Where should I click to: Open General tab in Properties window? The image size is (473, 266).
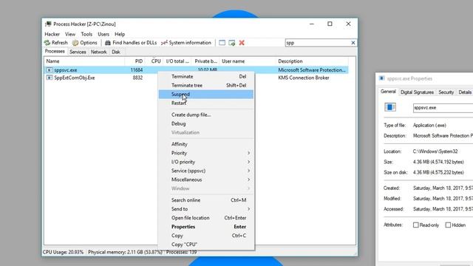point(388,92)
